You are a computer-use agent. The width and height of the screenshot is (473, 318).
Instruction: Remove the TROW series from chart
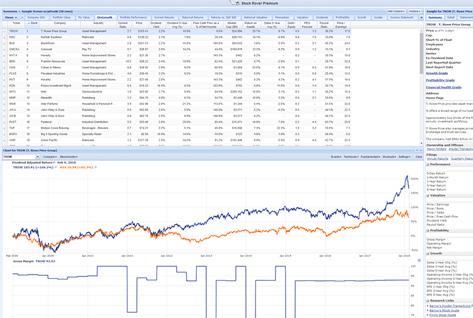point(55,167)
